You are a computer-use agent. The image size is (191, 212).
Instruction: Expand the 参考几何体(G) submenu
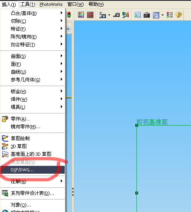(33, 80)
